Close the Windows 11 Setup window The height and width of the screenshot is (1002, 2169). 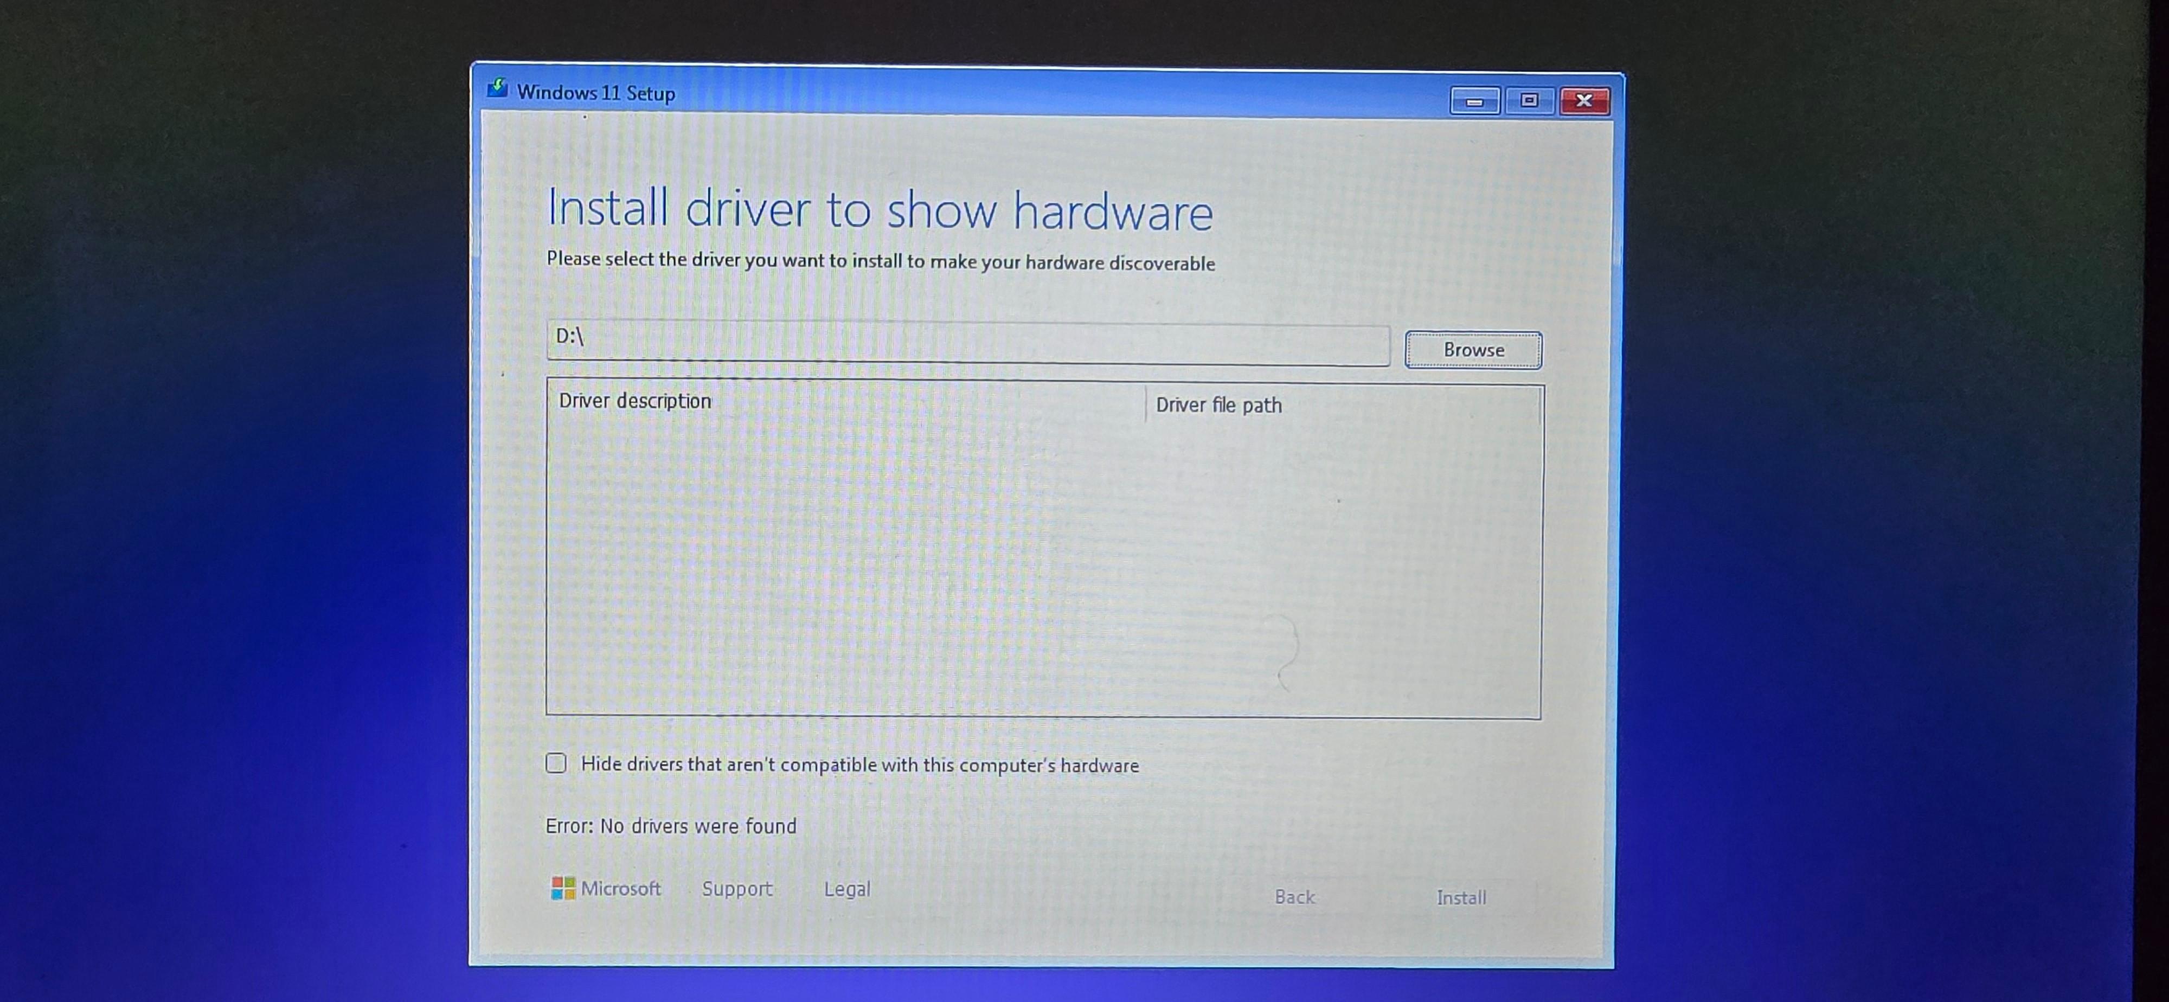(1584, 100)
